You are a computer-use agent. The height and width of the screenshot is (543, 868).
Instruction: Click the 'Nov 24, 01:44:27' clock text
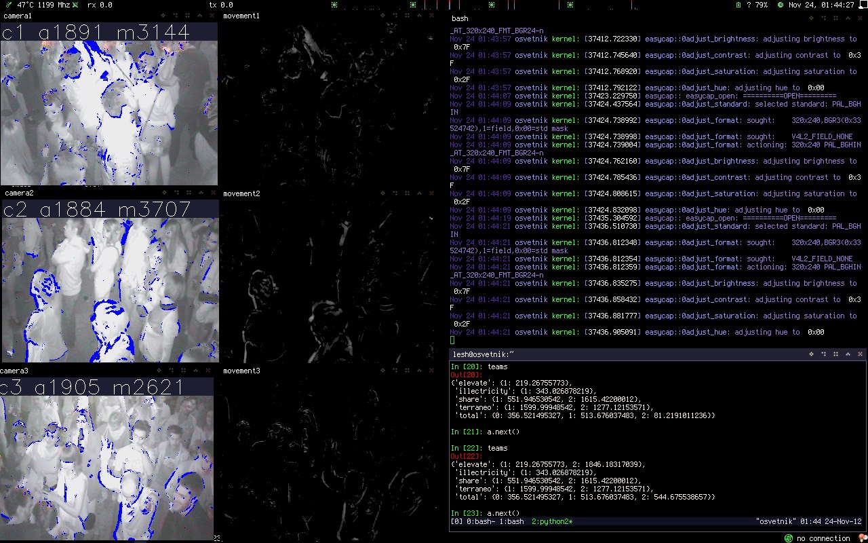(821, 5)
